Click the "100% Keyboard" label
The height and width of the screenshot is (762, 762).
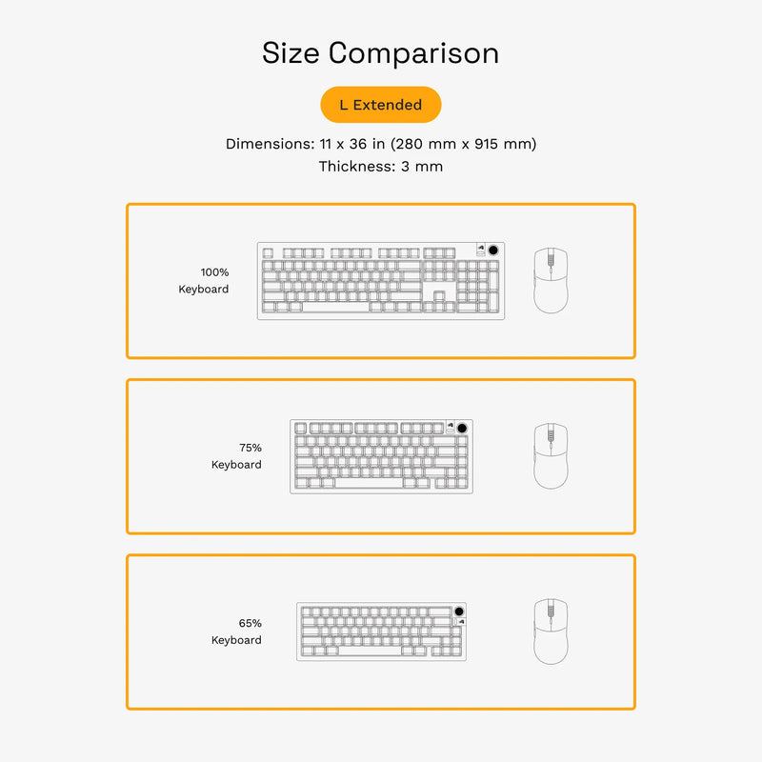(x=204, y=280)
